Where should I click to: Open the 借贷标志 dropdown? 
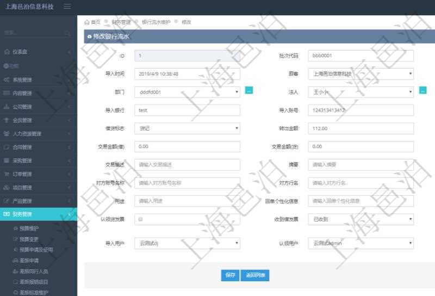pos(187,128)
